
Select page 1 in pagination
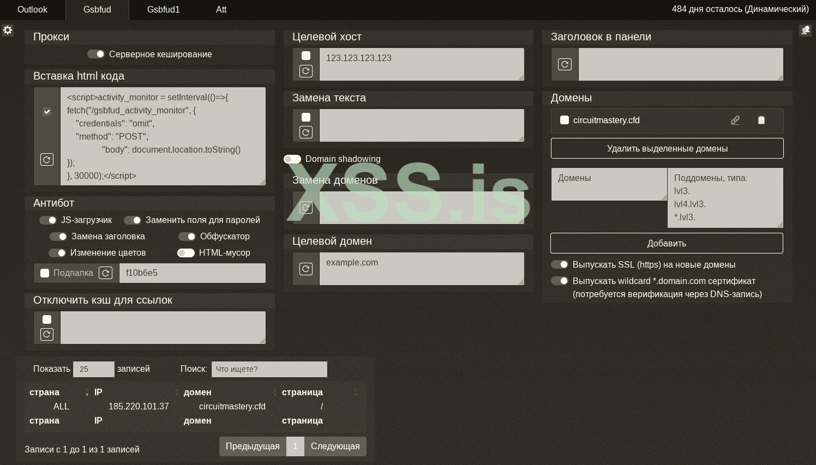(295, 446)
